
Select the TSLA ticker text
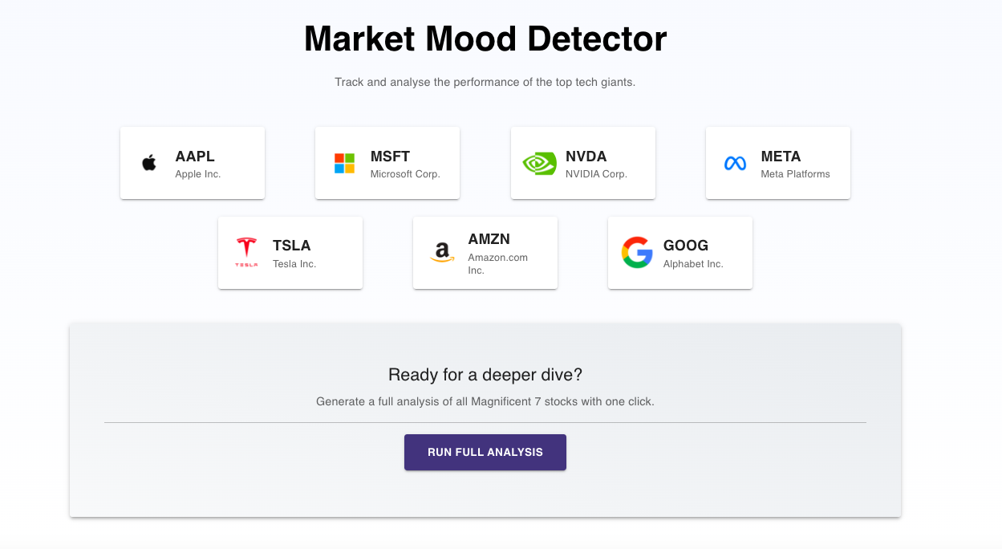click(291, 246)
